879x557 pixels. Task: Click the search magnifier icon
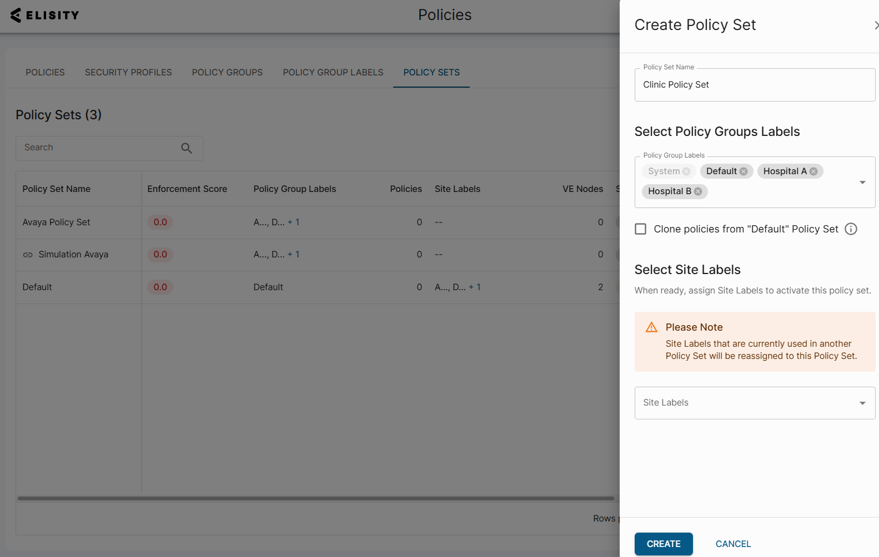187,148
